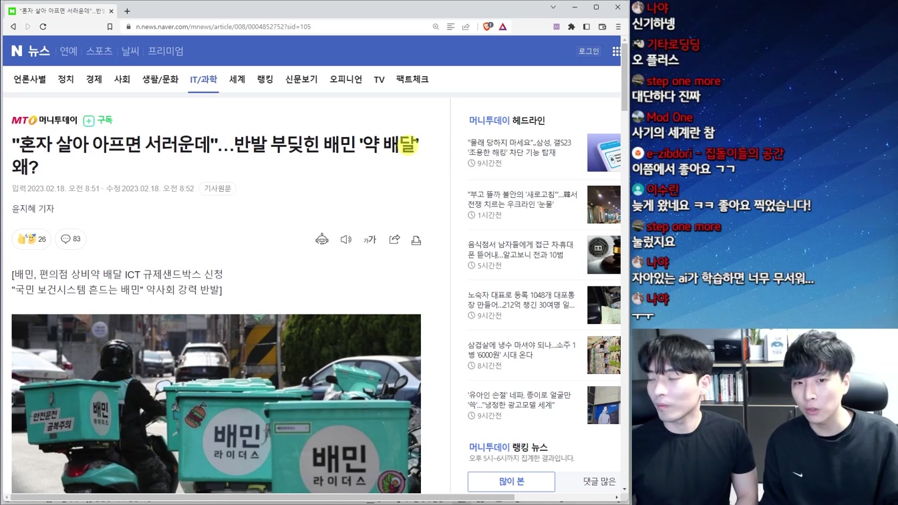Viewport: 898px width, 505px height.
Task: Open tab search dropdown chevron
Action: pos(553,7)
